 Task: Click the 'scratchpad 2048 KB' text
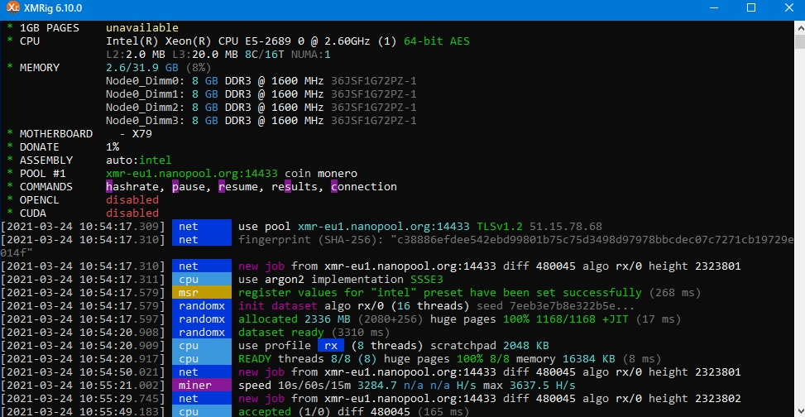pyautogui.click(x=490, y=346)
